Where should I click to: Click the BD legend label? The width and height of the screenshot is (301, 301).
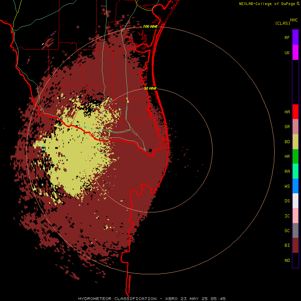point(287,142)
